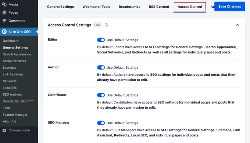Image resolution: width=250 pixels, height=143 pixels.
Task: Open the Breadcrumbs tab
Action: point(129,7)
